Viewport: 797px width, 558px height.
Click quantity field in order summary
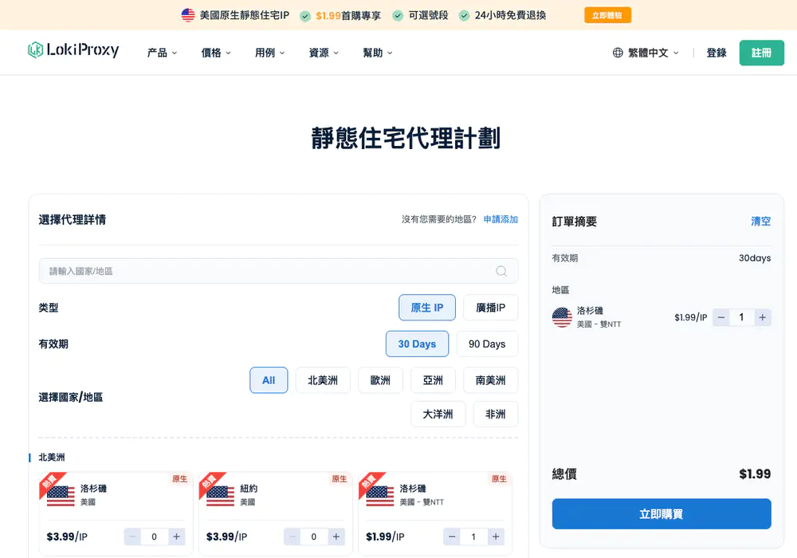pos(741,317)
